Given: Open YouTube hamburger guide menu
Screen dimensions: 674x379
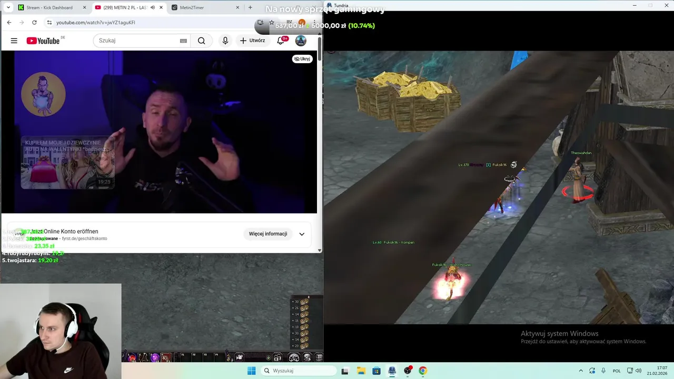Looking at the screenshot, I should [14, 41].
